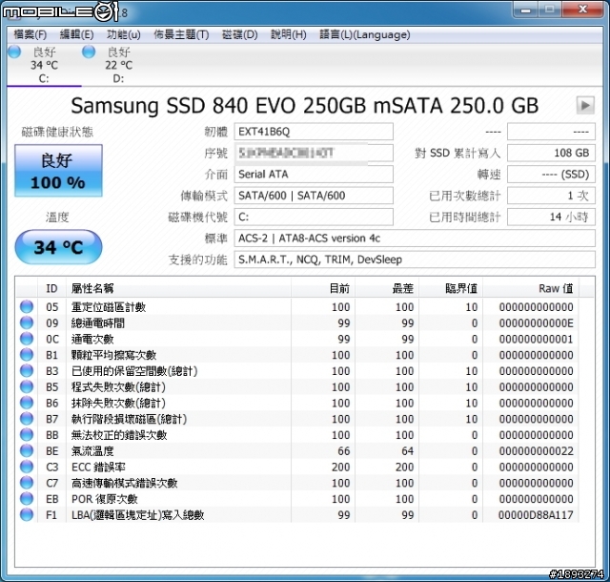
Task: Click the C: drive health status circle
Action: point(15,52)
